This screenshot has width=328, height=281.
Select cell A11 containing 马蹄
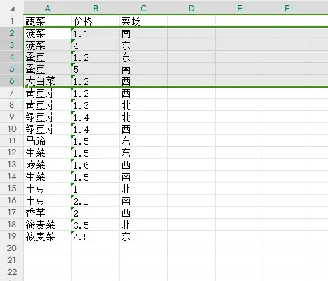47,141
